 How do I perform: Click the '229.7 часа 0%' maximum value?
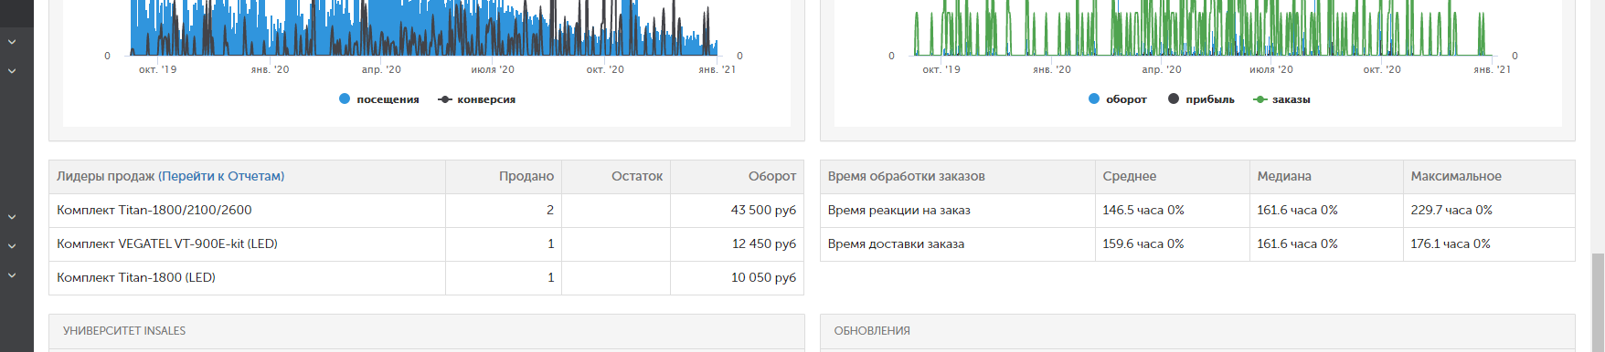click(1451, 210)
